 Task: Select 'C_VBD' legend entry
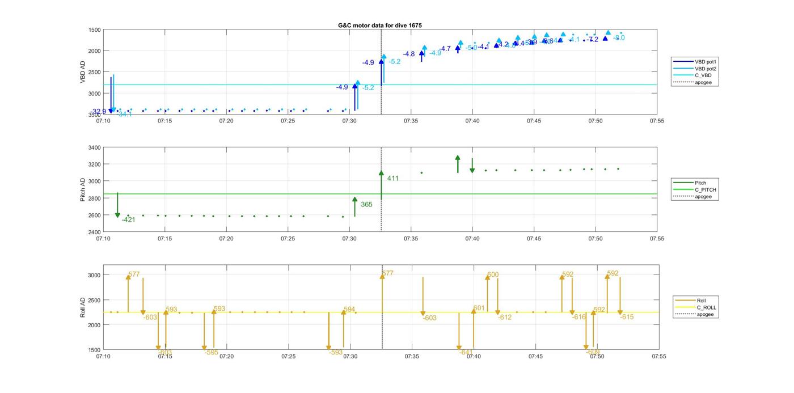(692, 75)
